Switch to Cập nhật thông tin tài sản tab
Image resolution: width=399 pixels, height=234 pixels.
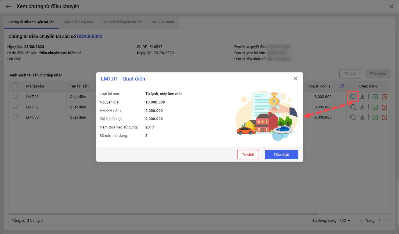[122, 22]
